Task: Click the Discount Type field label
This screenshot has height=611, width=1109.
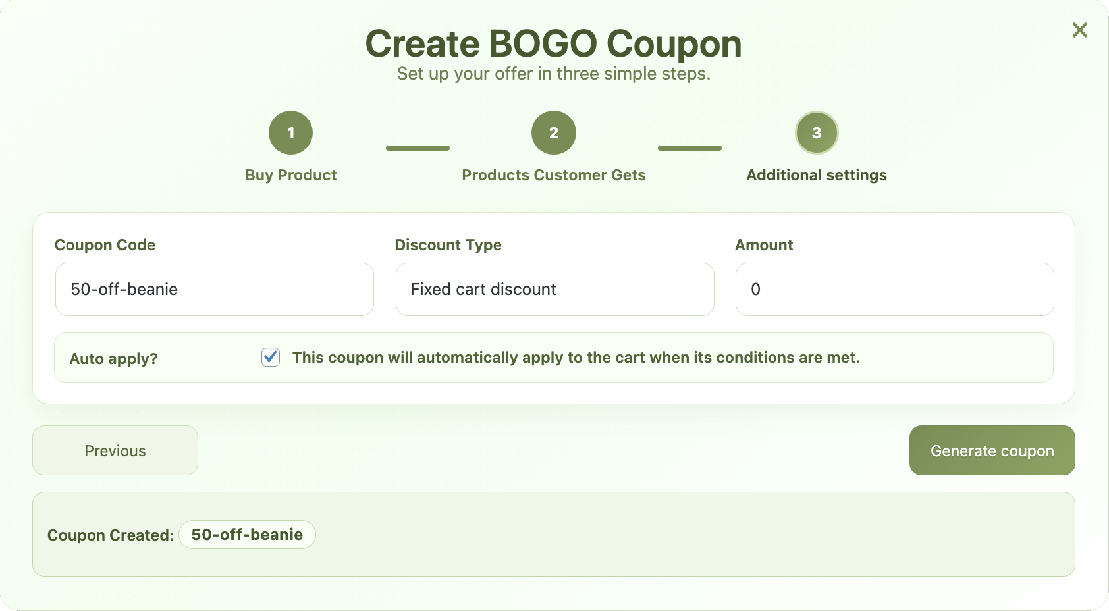Action: pyautogui.click(x=448, y=245)
